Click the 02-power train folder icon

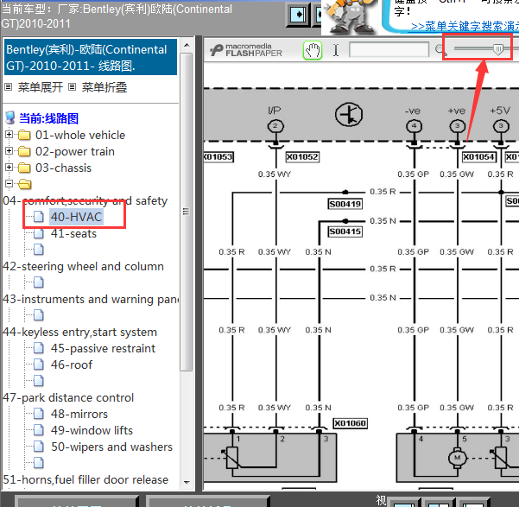point(24,152)
